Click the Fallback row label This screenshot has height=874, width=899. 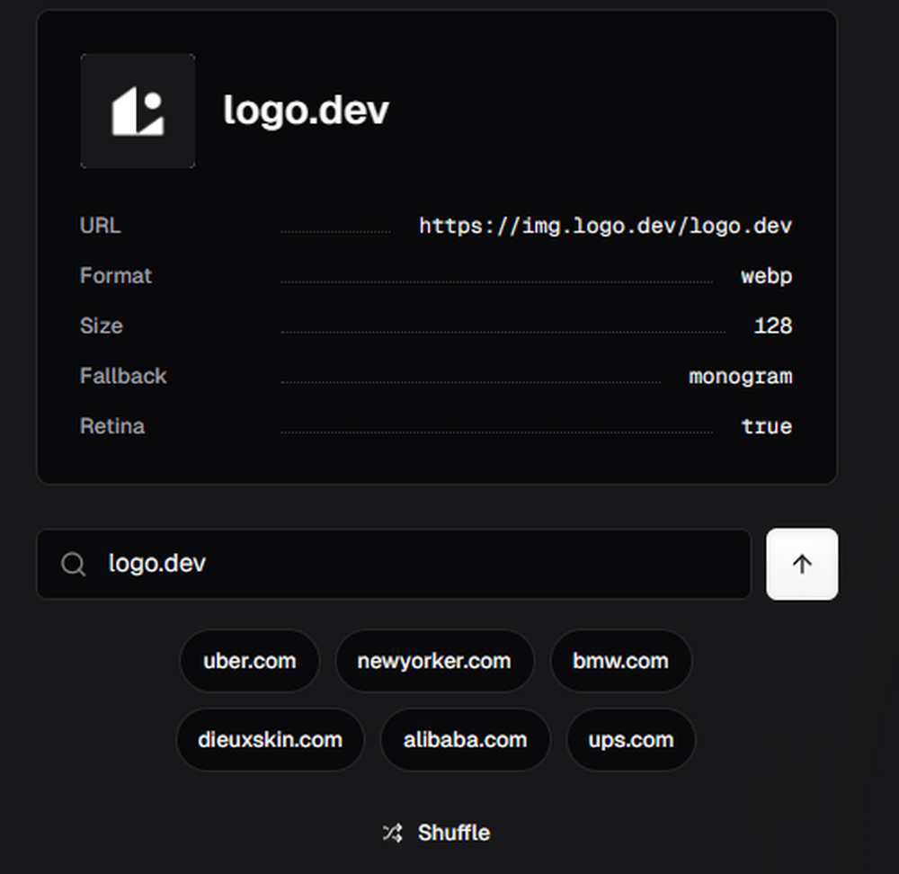tap(123, 376)
